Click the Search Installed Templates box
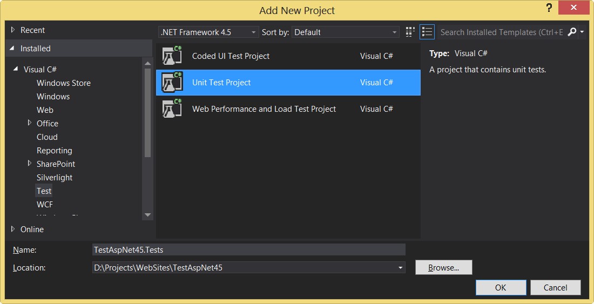594x304 pixels. pos(502,32)
